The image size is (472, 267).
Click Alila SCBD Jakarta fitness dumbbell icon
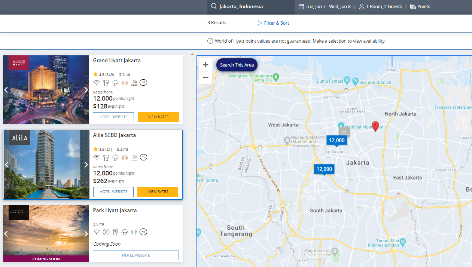tap(125, 157)
